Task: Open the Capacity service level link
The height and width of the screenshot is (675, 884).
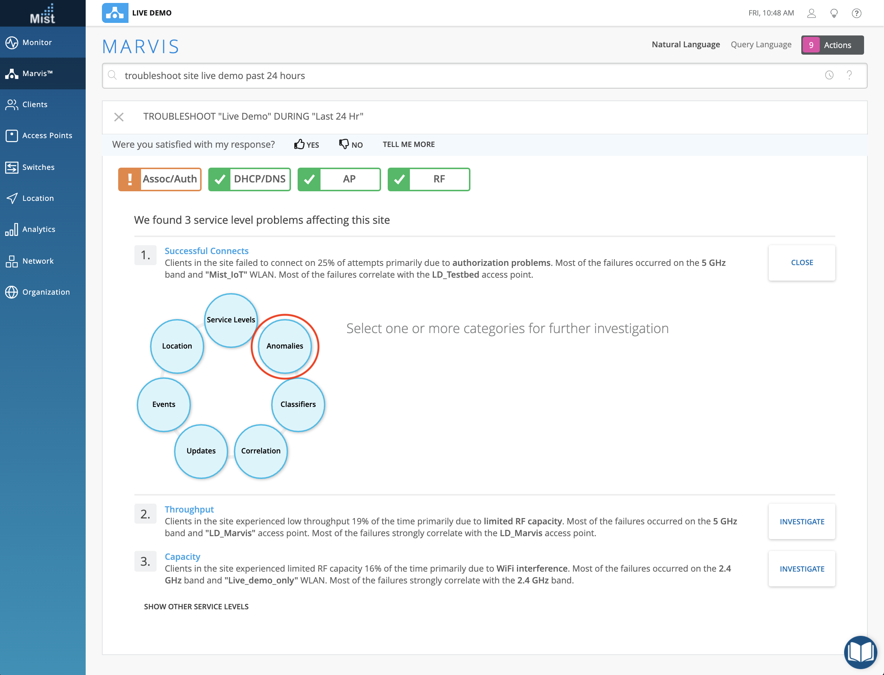Action: pos(182,556)
